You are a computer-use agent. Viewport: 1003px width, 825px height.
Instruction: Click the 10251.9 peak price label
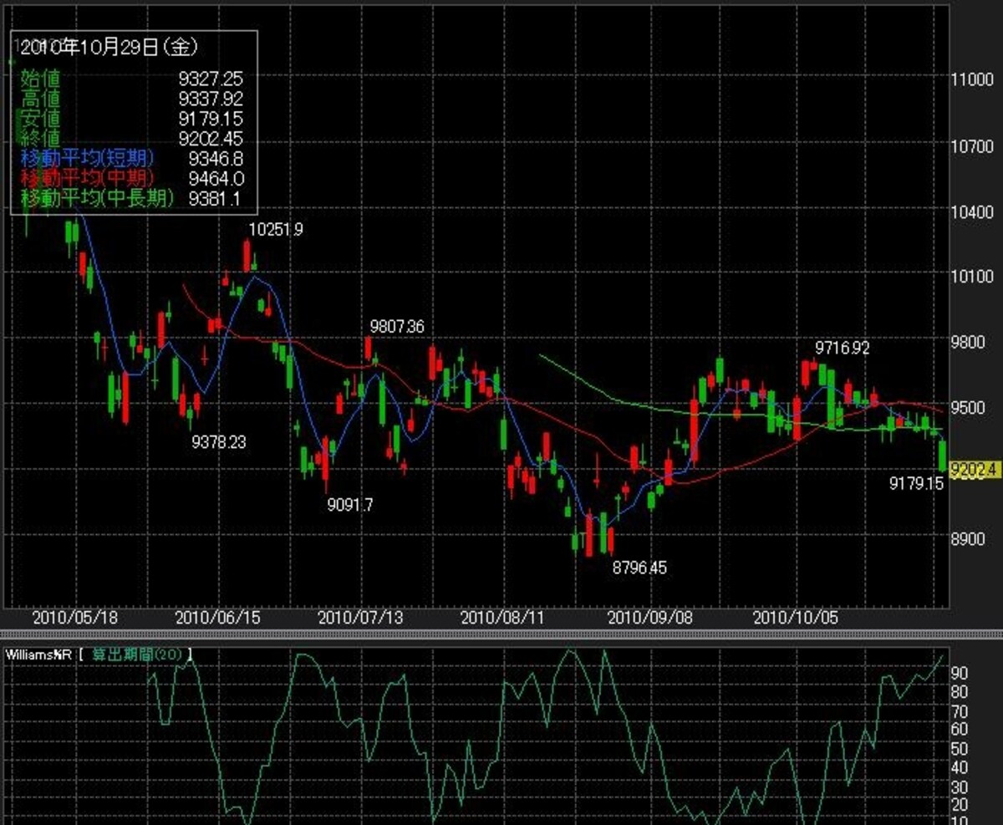click(275, 229)
